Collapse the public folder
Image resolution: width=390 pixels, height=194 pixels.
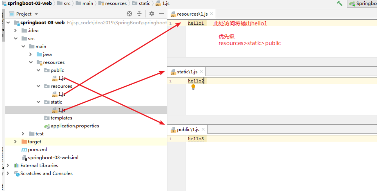[x=38, y=70]
